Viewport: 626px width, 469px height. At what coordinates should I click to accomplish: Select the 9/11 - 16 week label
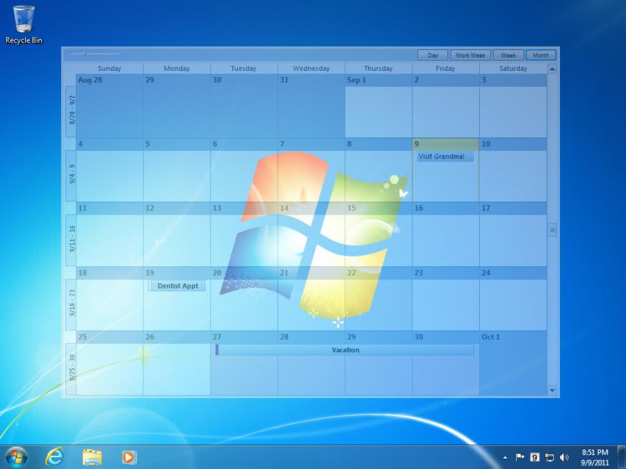coord(70,236)
